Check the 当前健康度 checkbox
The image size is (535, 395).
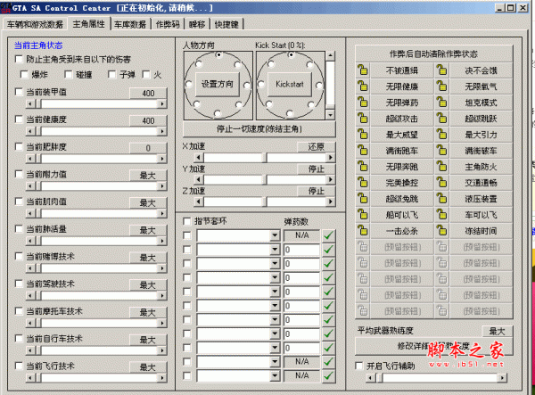19,119
